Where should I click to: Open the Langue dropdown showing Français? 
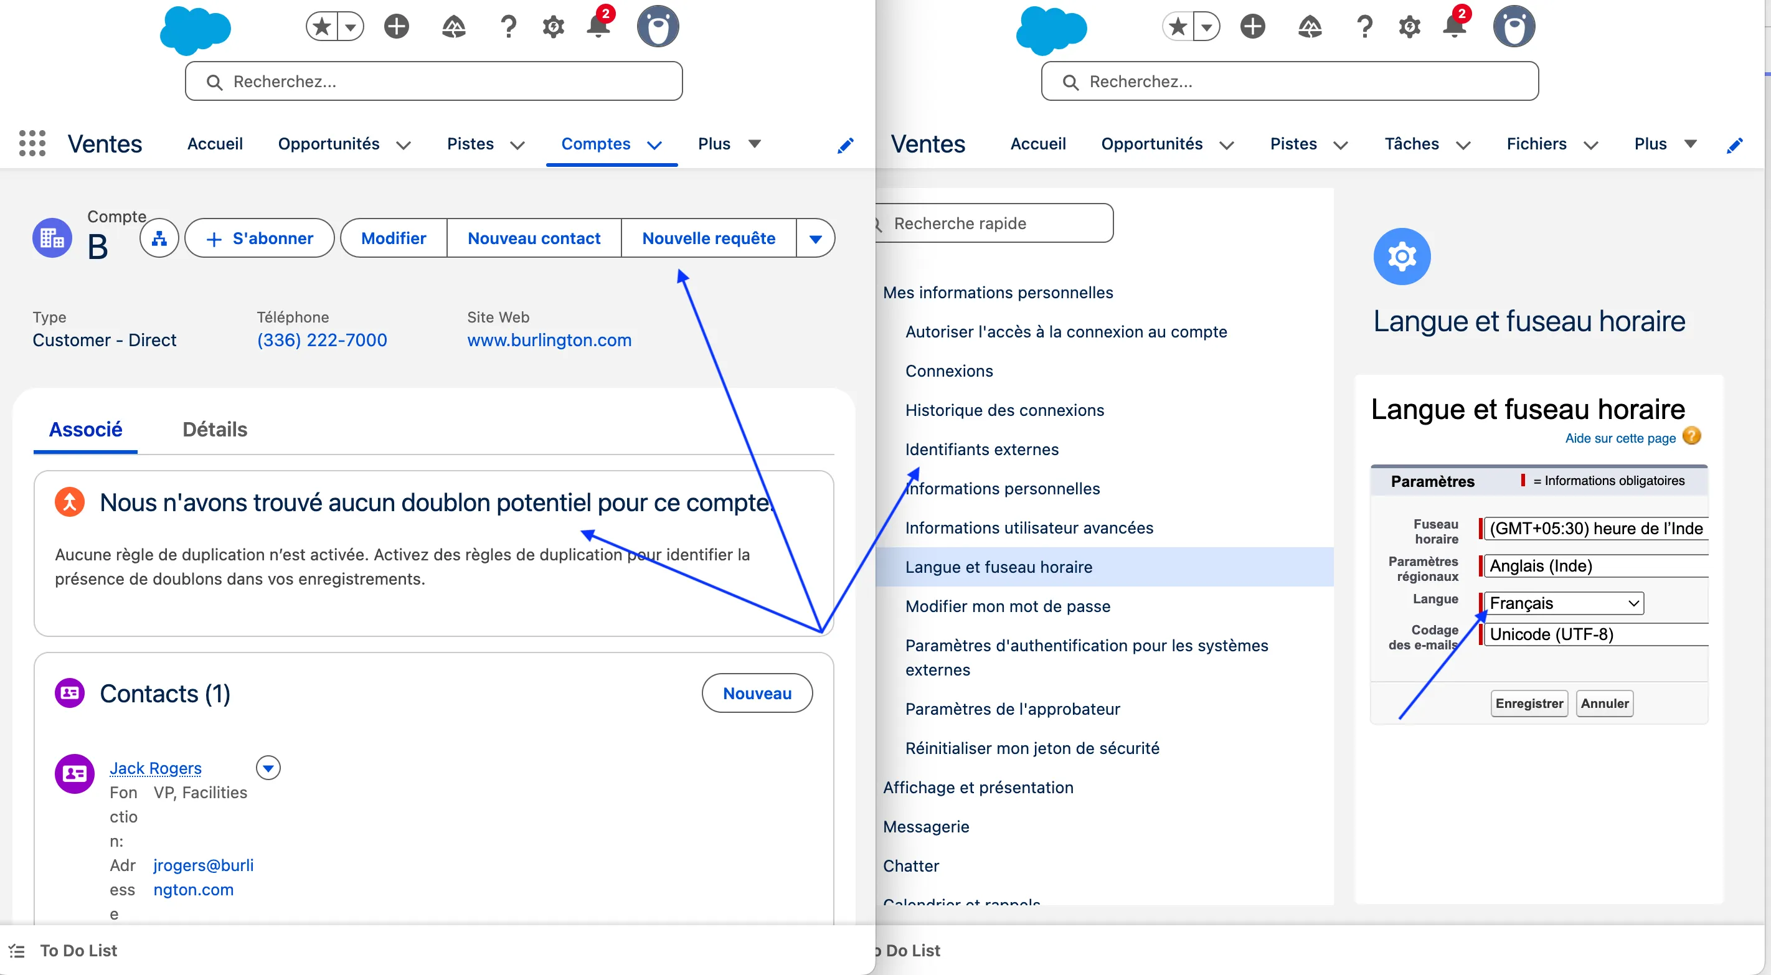coord(1564,603)
